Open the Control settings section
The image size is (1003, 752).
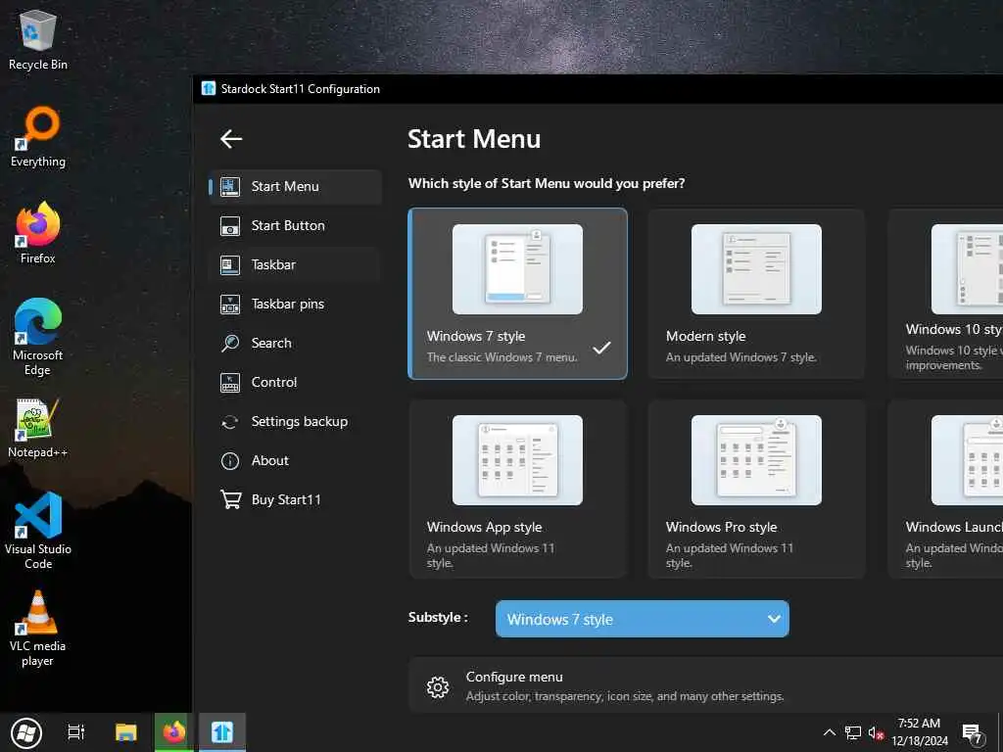click(x=296, y=383)
